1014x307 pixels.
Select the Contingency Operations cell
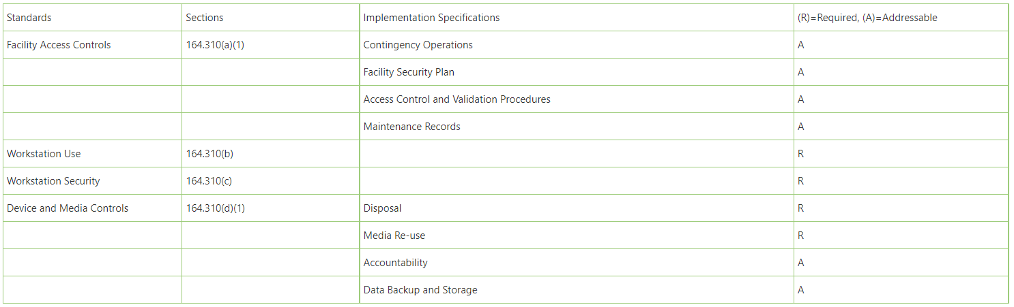(577, 45)
